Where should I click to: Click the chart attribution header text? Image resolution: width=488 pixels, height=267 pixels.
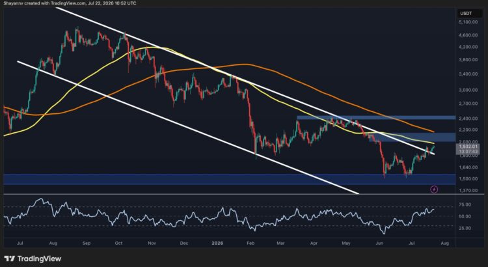[x=70, y=3]
